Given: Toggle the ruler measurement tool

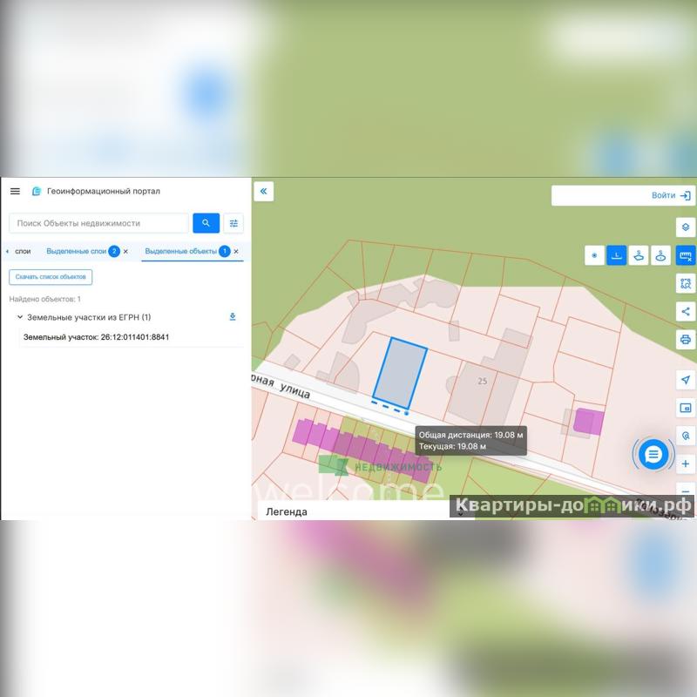Looking at the screenshot, I should tap(686, 255).
